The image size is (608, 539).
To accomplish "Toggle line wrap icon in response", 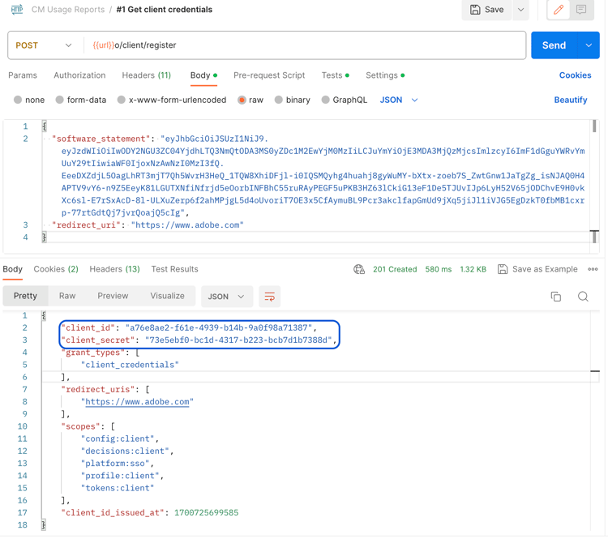I will tap(270, 297).
